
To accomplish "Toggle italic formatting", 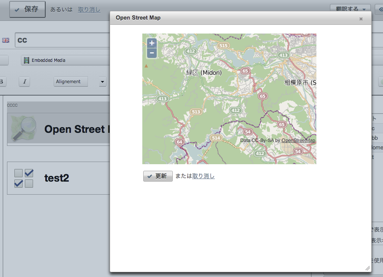I will [x=24, y=81].
